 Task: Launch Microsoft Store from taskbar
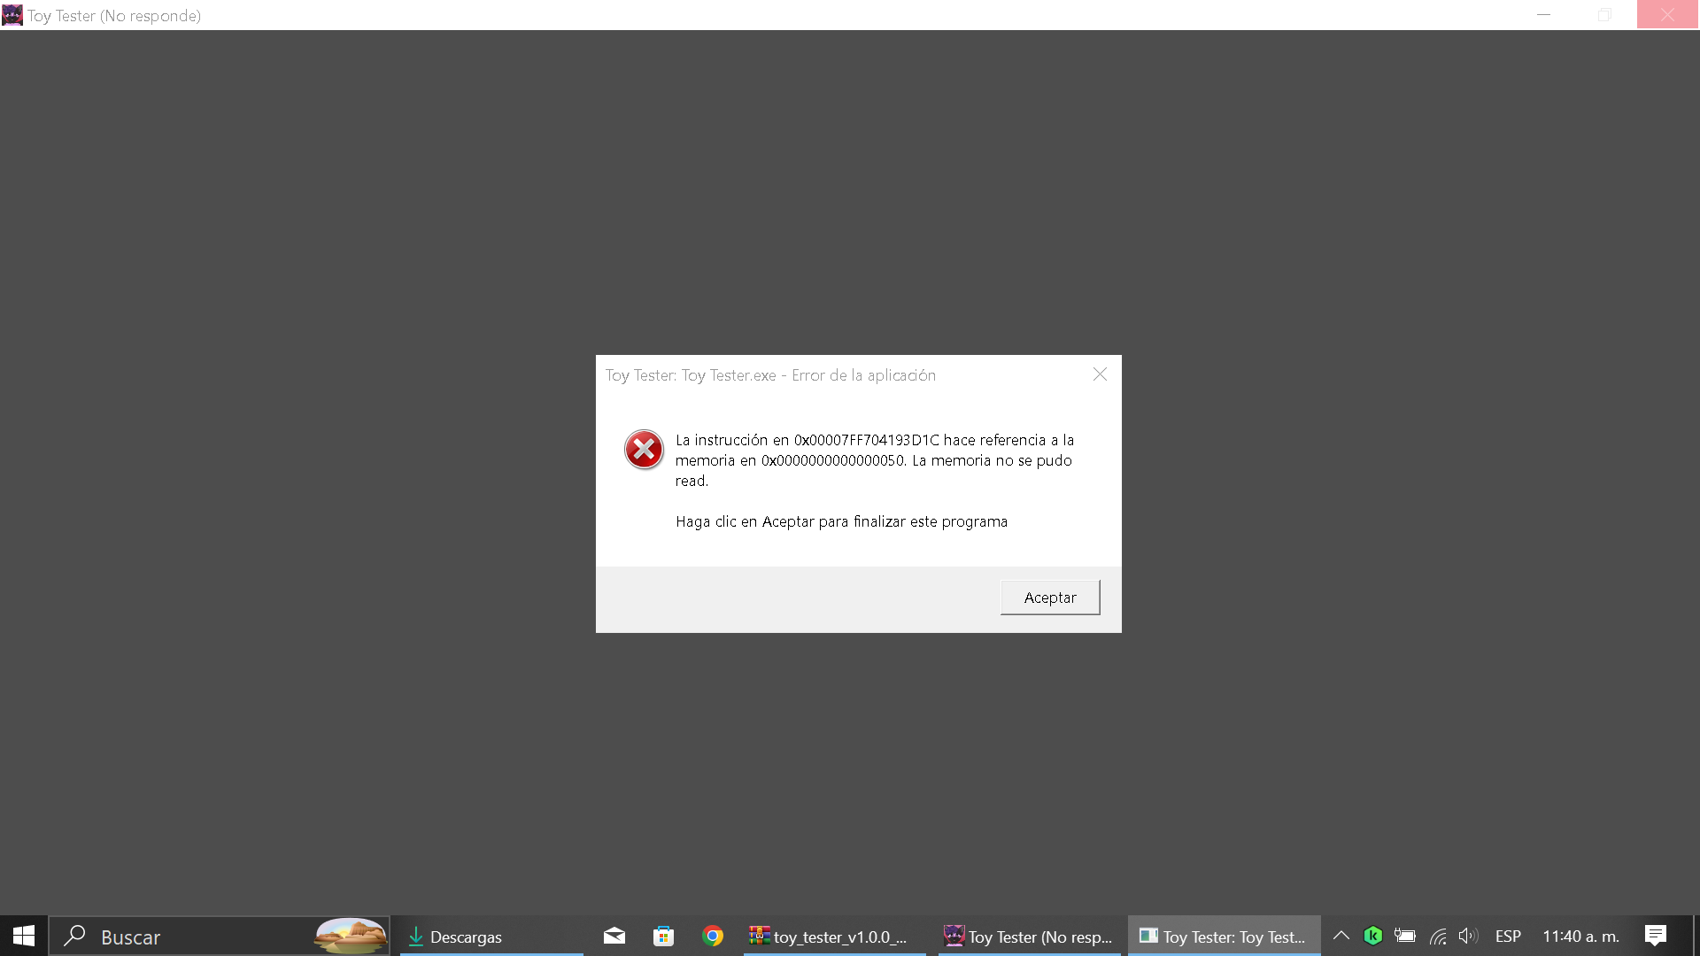pos(663,936)
